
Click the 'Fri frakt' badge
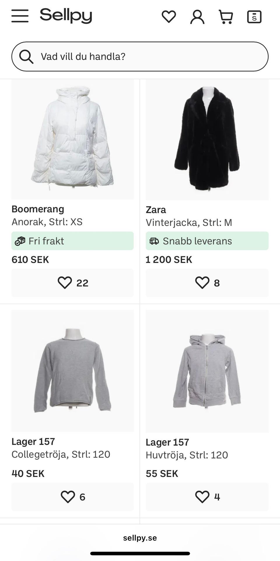[72, 241]
